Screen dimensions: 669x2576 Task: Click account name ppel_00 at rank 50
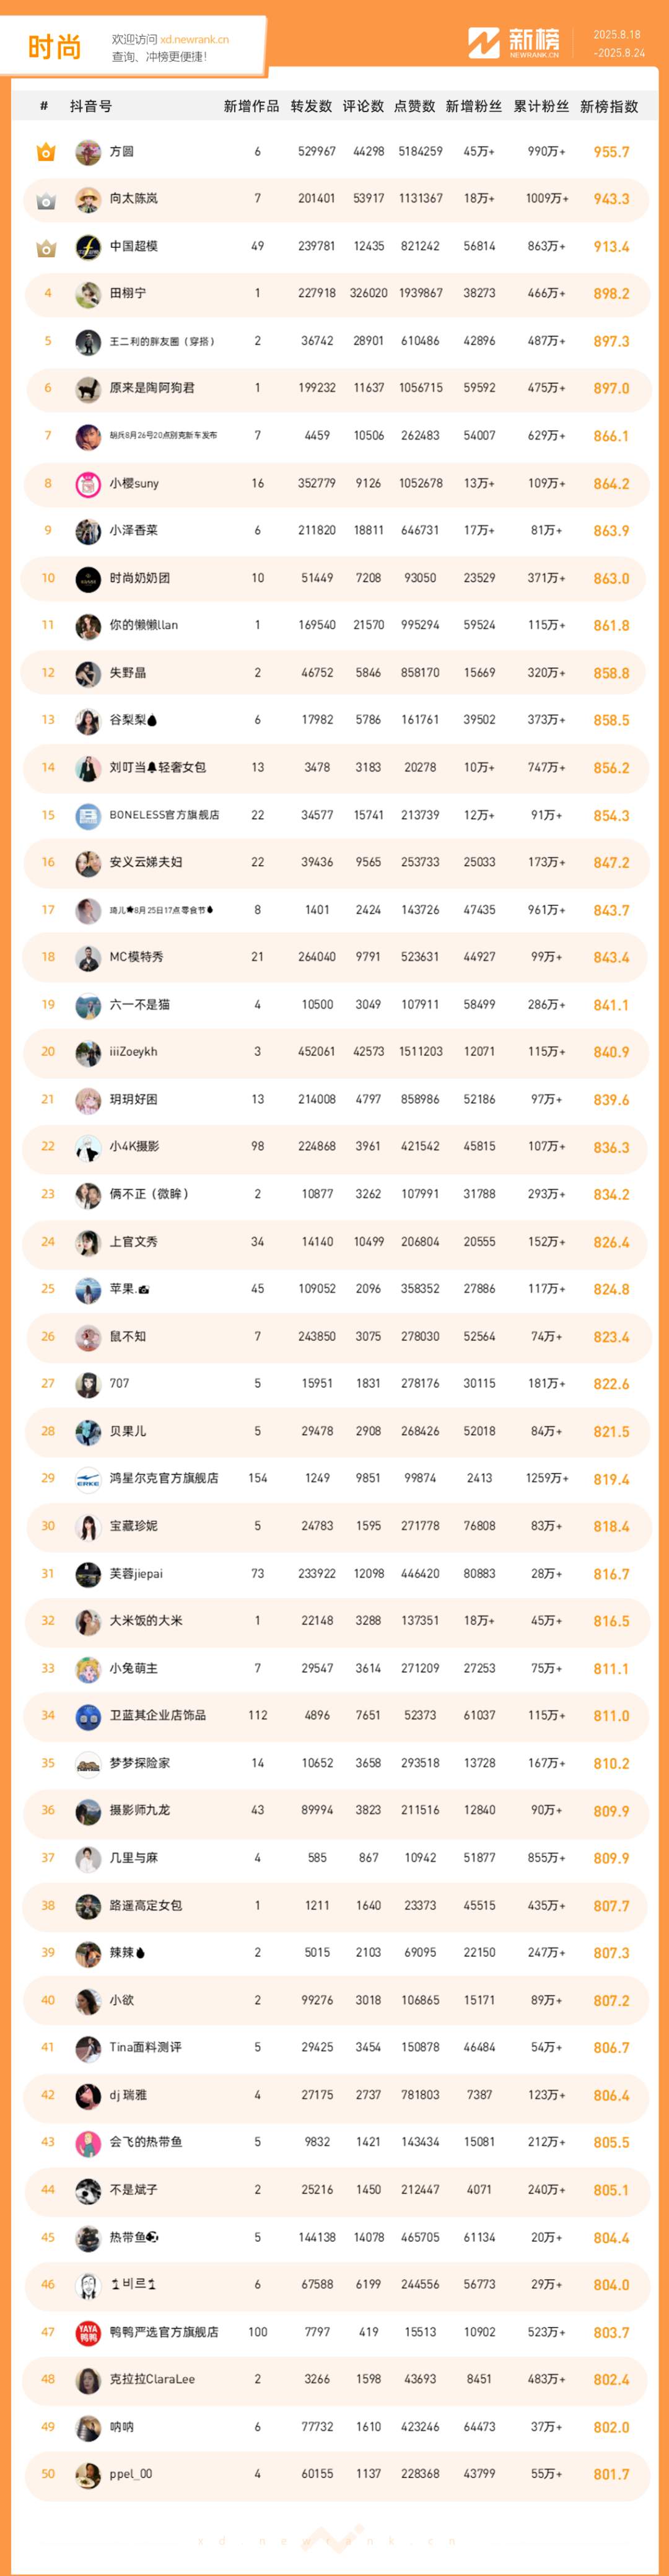click(x=131, y=2475)
